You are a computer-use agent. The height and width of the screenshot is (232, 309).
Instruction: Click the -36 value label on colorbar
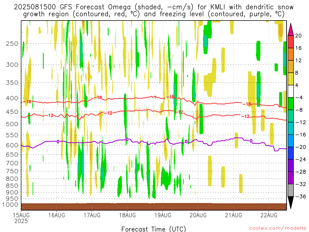click(x=301, y=196)
